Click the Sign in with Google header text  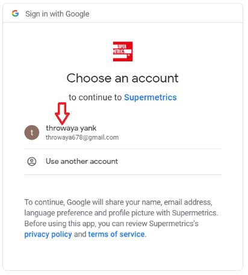[57, 14]
